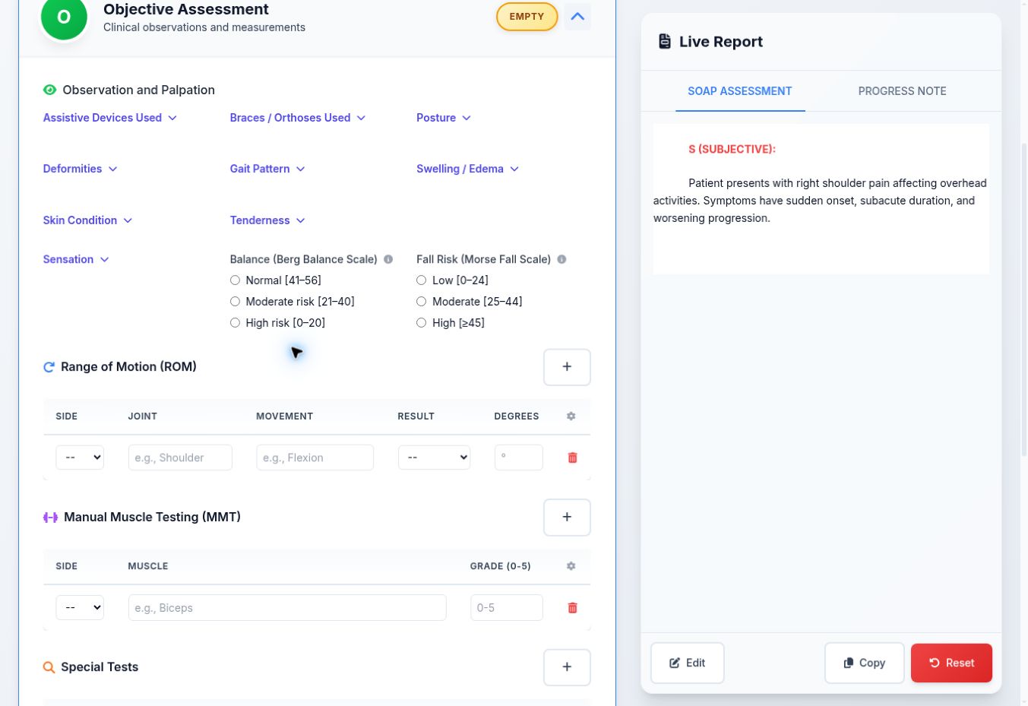This screenshot has height=706, width=1028.
Task: Open the Deformities dropdown
Action: click(x=81, y=169)
